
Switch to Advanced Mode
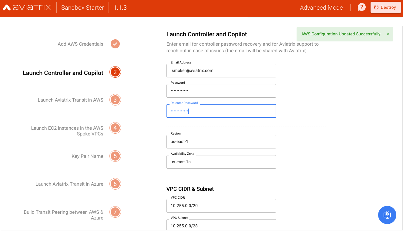pos(321,8)
